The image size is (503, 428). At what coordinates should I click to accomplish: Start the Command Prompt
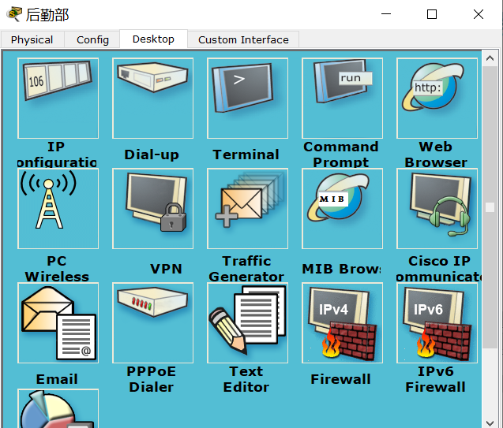point(342,98)
